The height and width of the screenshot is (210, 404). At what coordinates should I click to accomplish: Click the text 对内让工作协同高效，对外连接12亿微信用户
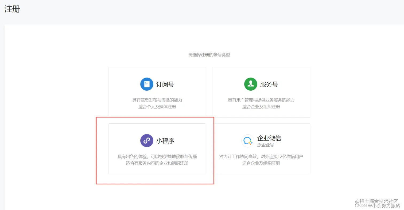coord(261,156)
